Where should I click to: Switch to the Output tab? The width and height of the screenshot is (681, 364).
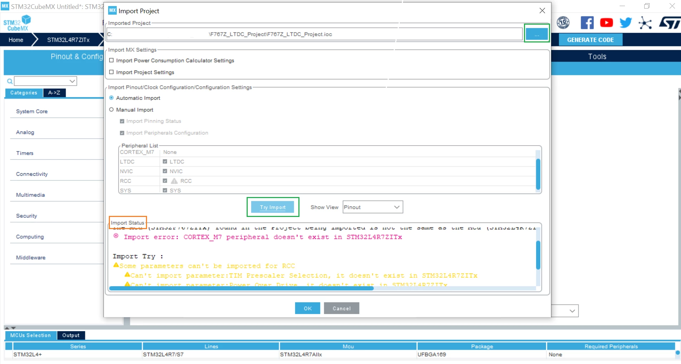[71, 335]
